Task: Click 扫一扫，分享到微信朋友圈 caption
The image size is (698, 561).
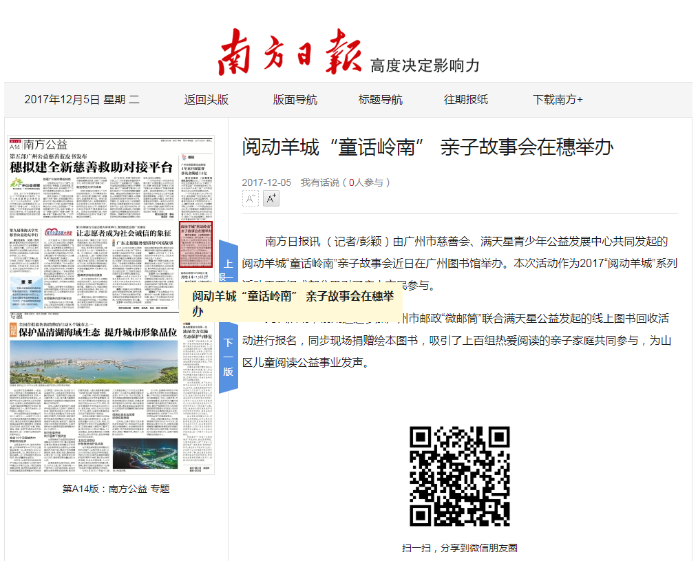Action: [460, 548]
